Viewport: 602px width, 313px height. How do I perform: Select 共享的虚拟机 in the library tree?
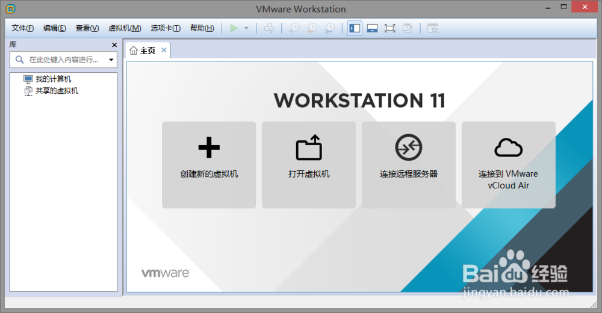coord(57,91)
